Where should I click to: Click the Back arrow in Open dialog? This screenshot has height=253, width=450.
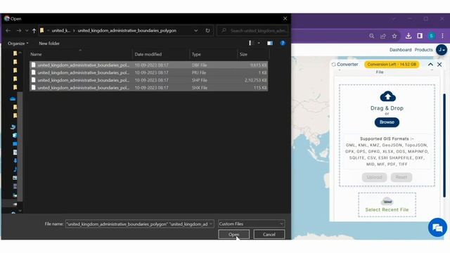[8, 31]
